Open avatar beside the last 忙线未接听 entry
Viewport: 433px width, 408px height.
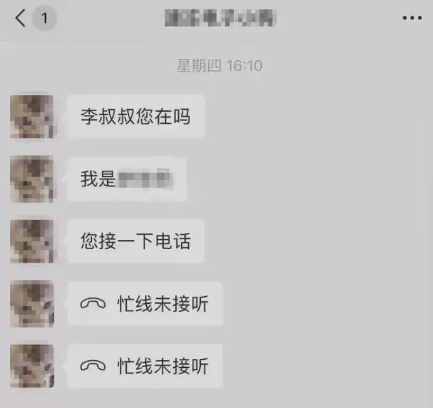click(32, 366)
